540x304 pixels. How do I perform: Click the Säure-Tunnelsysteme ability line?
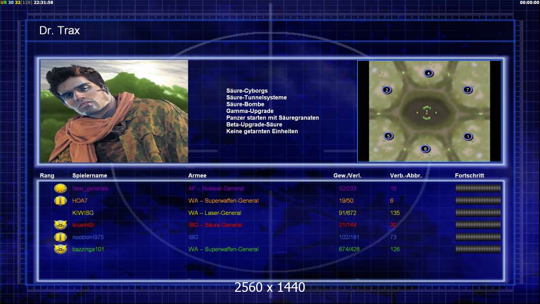[256, 97]
